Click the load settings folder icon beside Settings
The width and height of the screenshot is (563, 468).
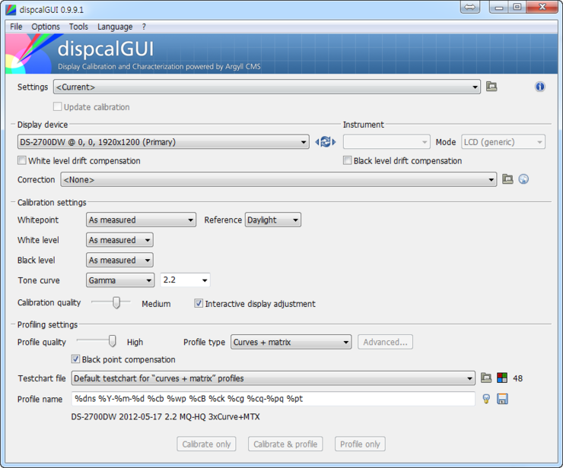[x=491, y=87]
